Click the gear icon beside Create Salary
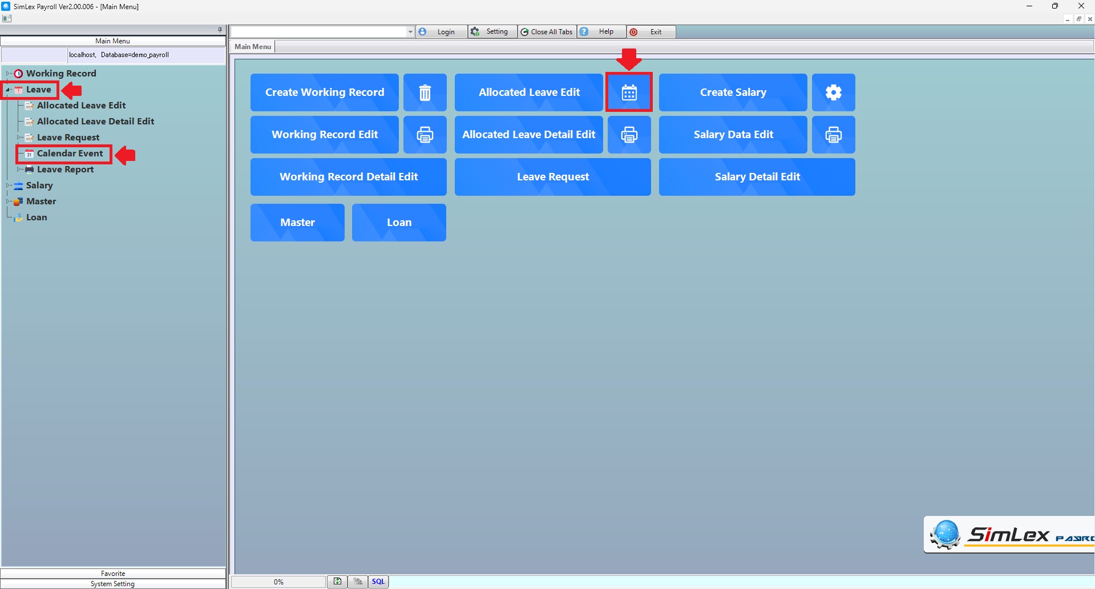Screen dimensions: 1095x589 [833, 92]
